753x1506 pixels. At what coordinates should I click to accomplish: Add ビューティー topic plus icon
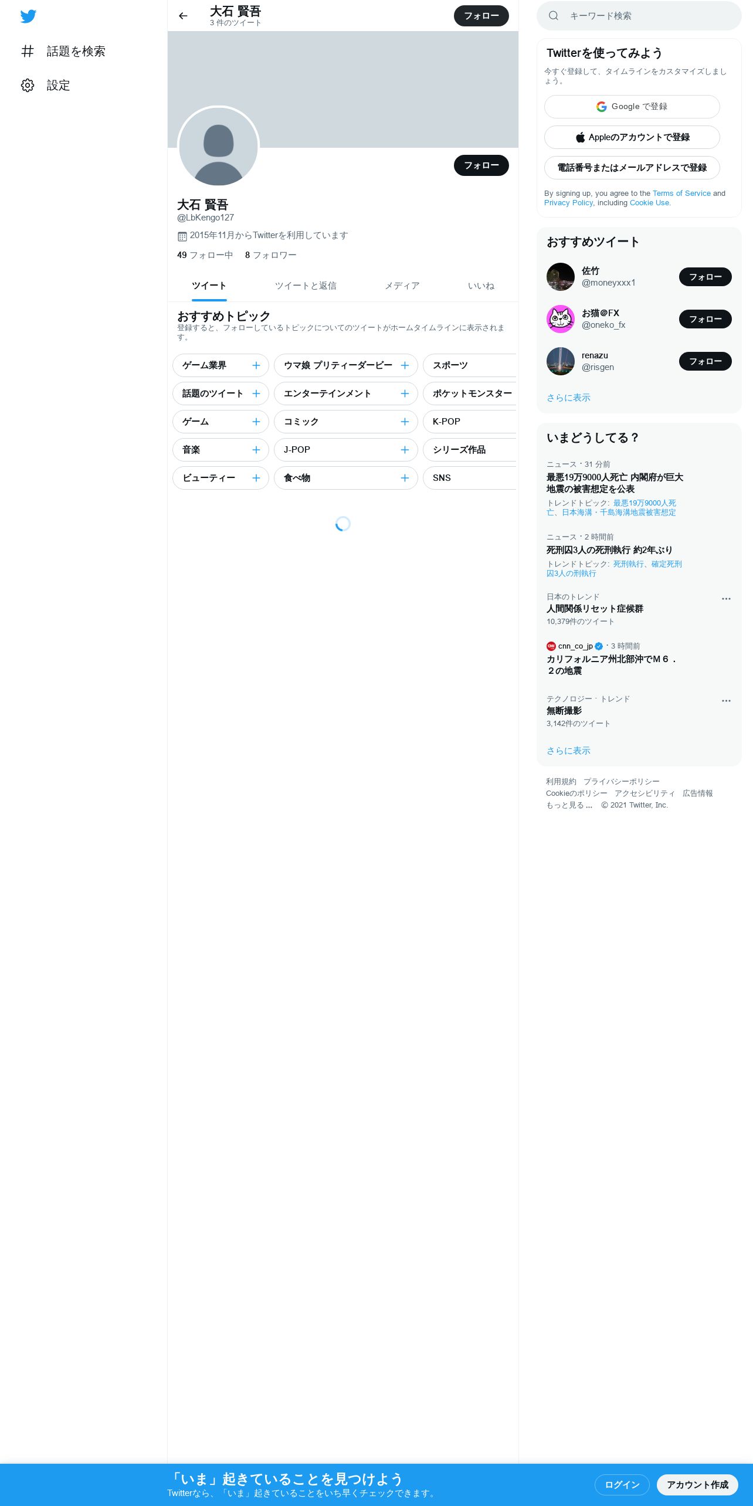pyautogui.click(x=256, y=478)
